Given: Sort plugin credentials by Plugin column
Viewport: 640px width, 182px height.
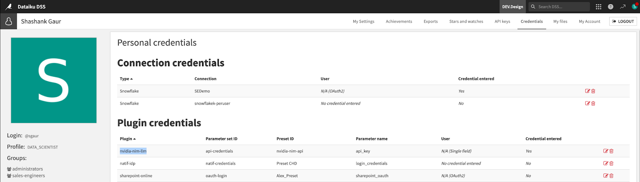Looking at the screenshot, I should (x=128, y=139).
